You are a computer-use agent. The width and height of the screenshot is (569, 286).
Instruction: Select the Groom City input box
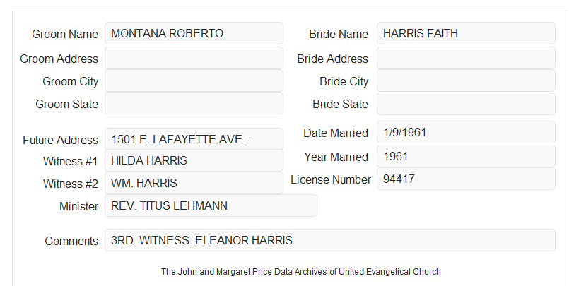(194, 81)
